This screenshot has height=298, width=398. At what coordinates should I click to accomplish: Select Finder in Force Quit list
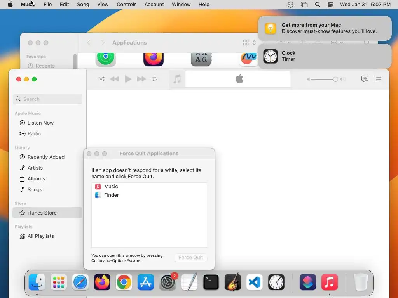pos(149,195)
